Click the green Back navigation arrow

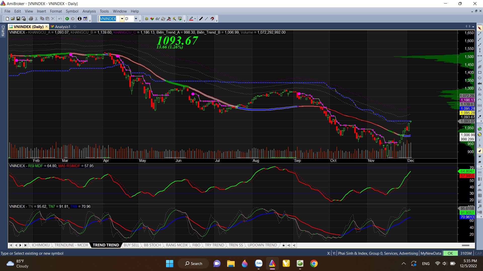click(x=67, y=19)
